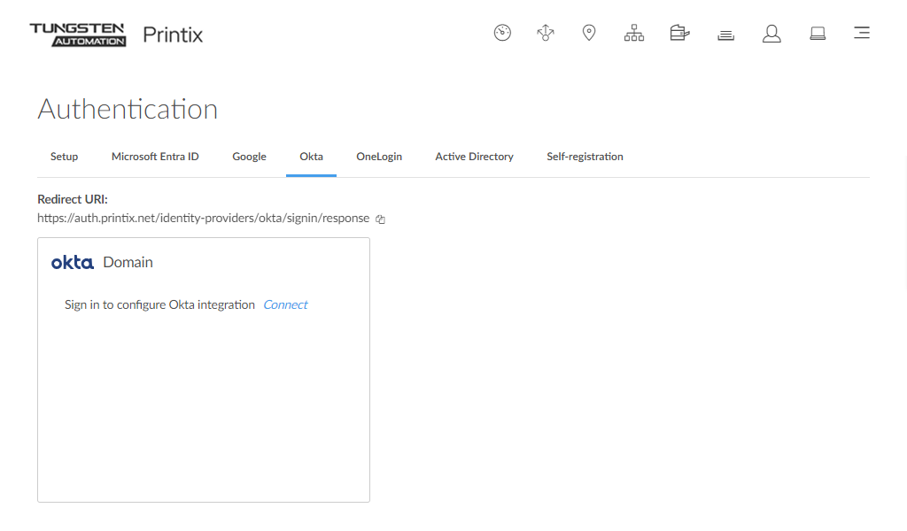Open the Users person icon
907x531 pixels.
(771, 34)
